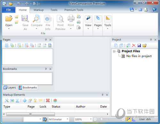Click the lock icon in Markup Elements toolbar
Screen dimensions: 160x124
tap(35, 100)
